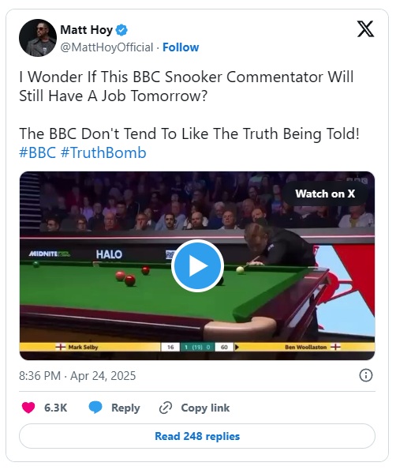
Task: Click the Reply text label
Action: [125, 408]
